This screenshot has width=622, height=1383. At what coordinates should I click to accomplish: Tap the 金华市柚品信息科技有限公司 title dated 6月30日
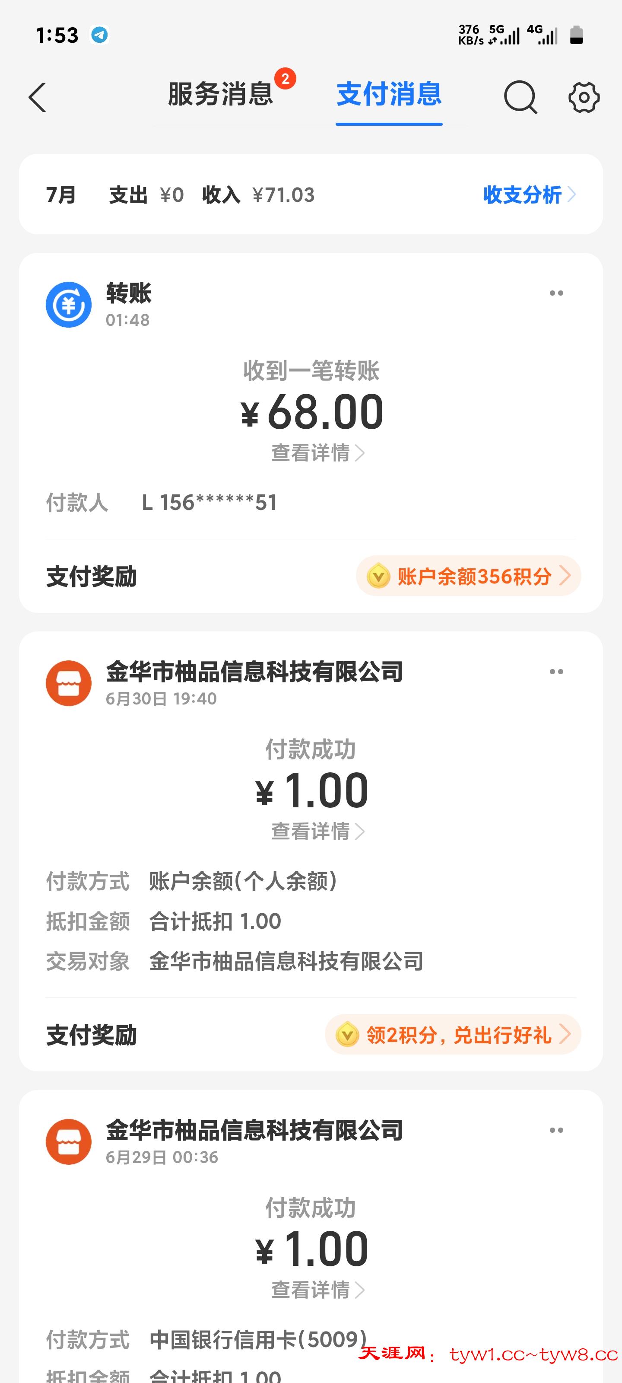click(254, 672)
